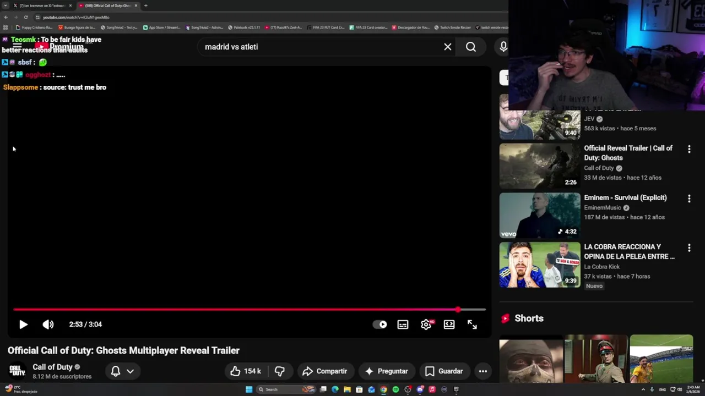Open 'Eminem - Survival (Explicit)' title

pyautogui.click(x=625, y=197)
